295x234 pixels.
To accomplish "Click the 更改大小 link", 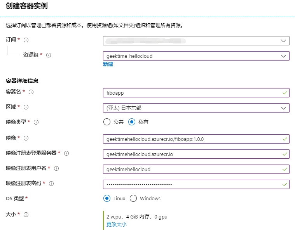I will point(117,224).
